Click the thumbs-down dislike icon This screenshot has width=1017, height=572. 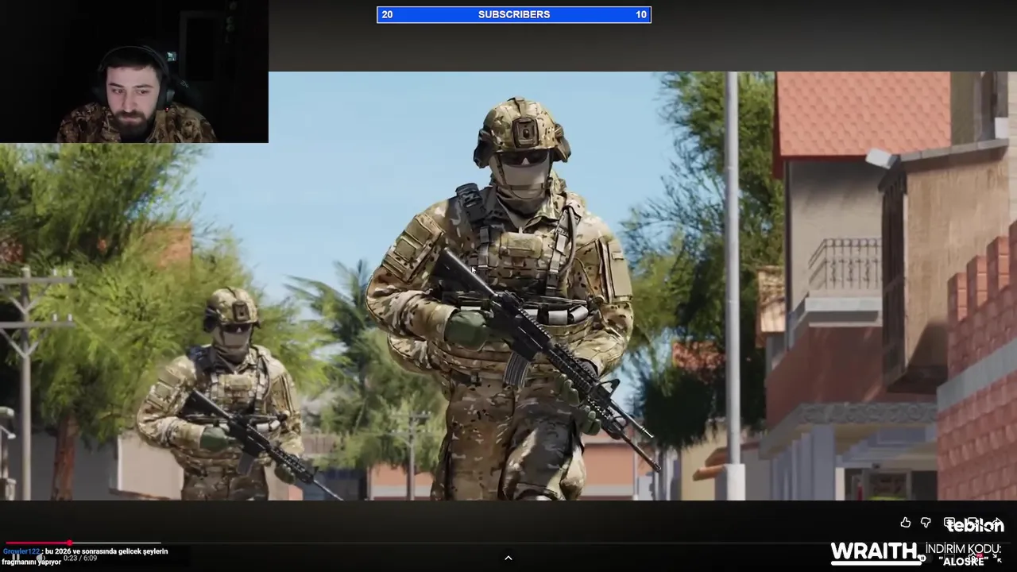coord(926,522)
